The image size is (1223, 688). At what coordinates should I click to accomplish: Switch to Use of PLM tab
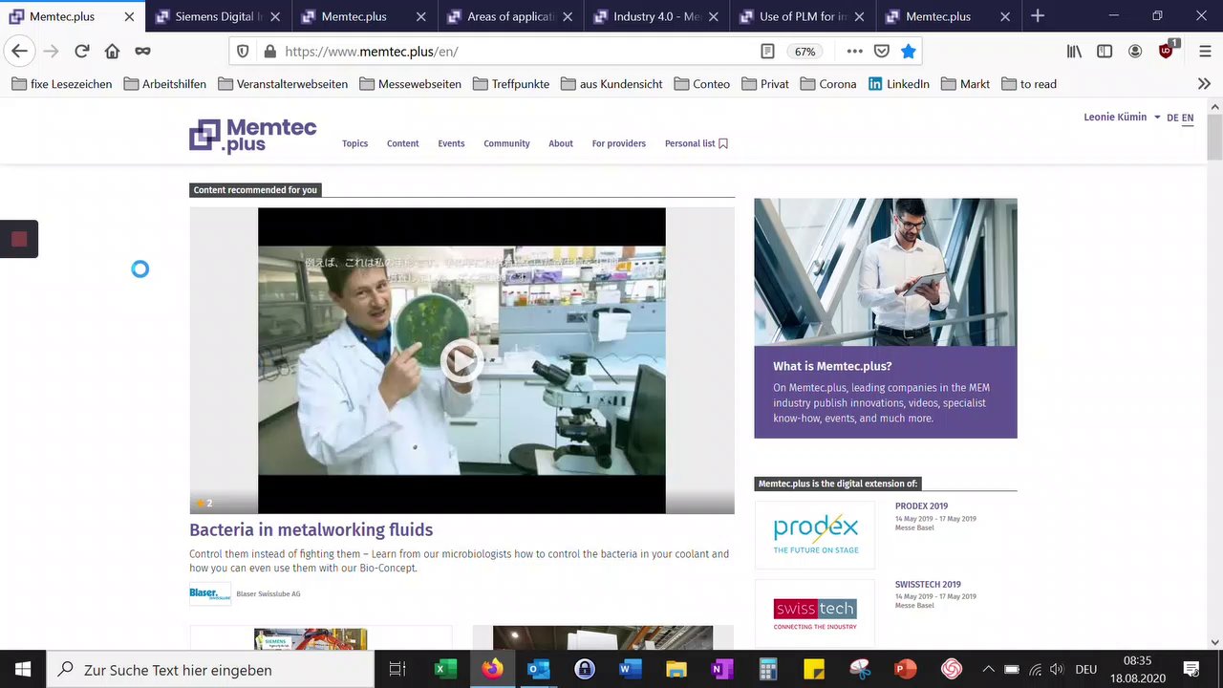[803, 16]
